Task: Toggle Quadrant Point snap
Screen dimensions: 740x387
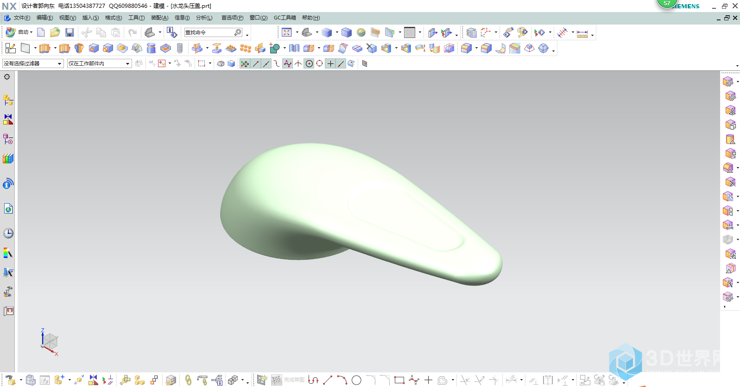Action: (320, 63)
